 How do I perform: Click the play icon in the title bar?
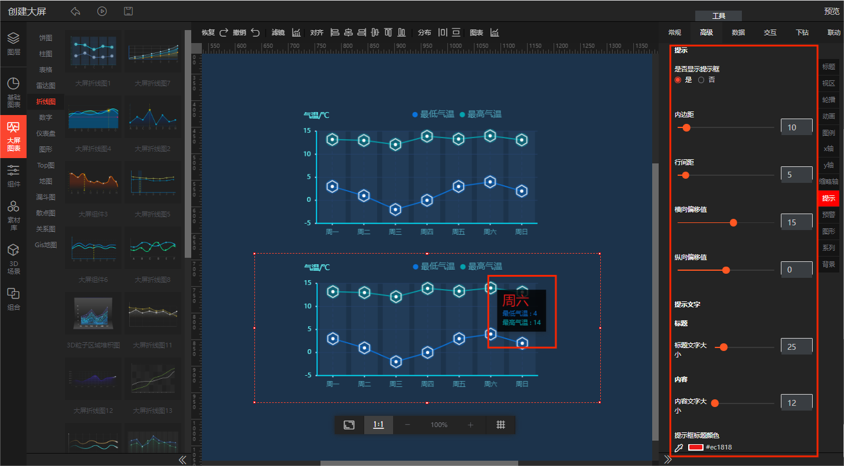click(102, 11)
